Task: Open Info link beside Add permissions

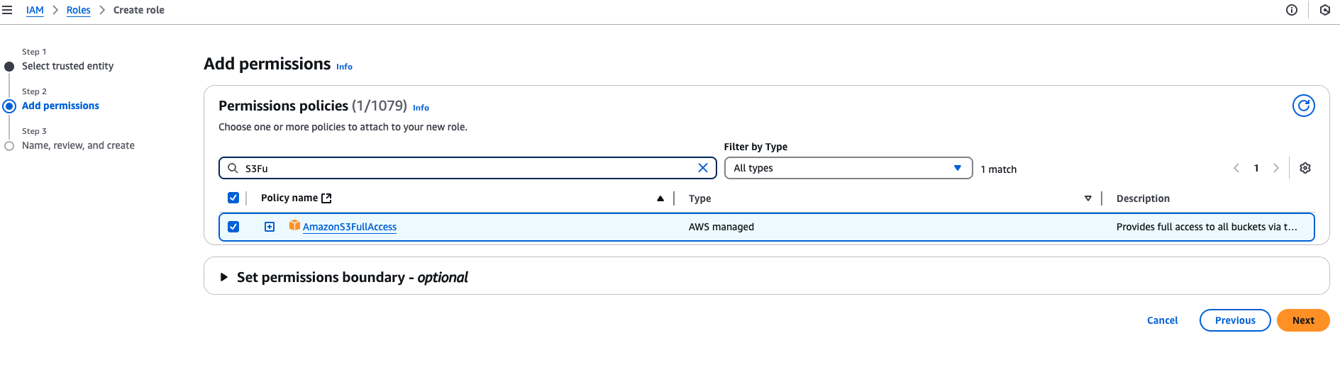Action: pyautogui.click(x=344, y=67)
